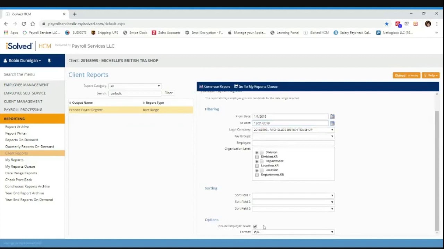The width and height of the screenshot is (444, 249).
Task: Click the Search the menu field
Action: (x=32, y=74)
